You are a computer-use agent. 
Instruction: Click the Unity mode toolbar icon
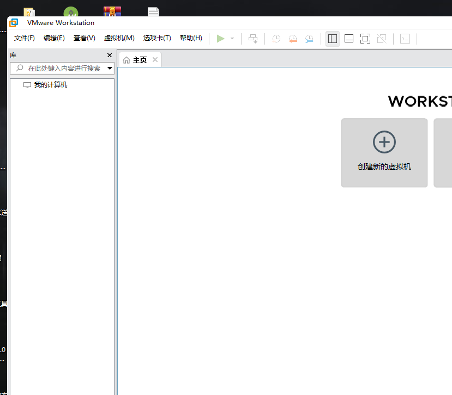pyautogui.click(x=382, y=39)
